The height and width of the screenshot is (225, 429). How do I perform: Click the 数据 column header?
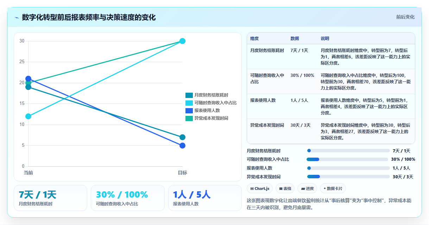click(295, 38)
